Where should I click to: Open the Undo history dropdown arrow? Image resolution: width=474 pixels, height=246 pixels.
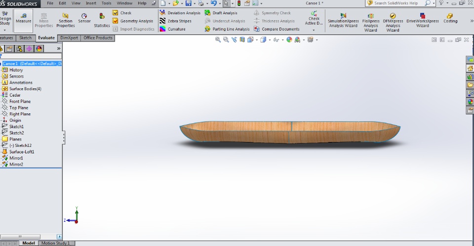pyautogui.click(x=220, y=3)
